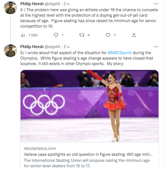167x170 pixels.
Task: Click Philip Hersh name on first tweet
Action: click(32, 4)
